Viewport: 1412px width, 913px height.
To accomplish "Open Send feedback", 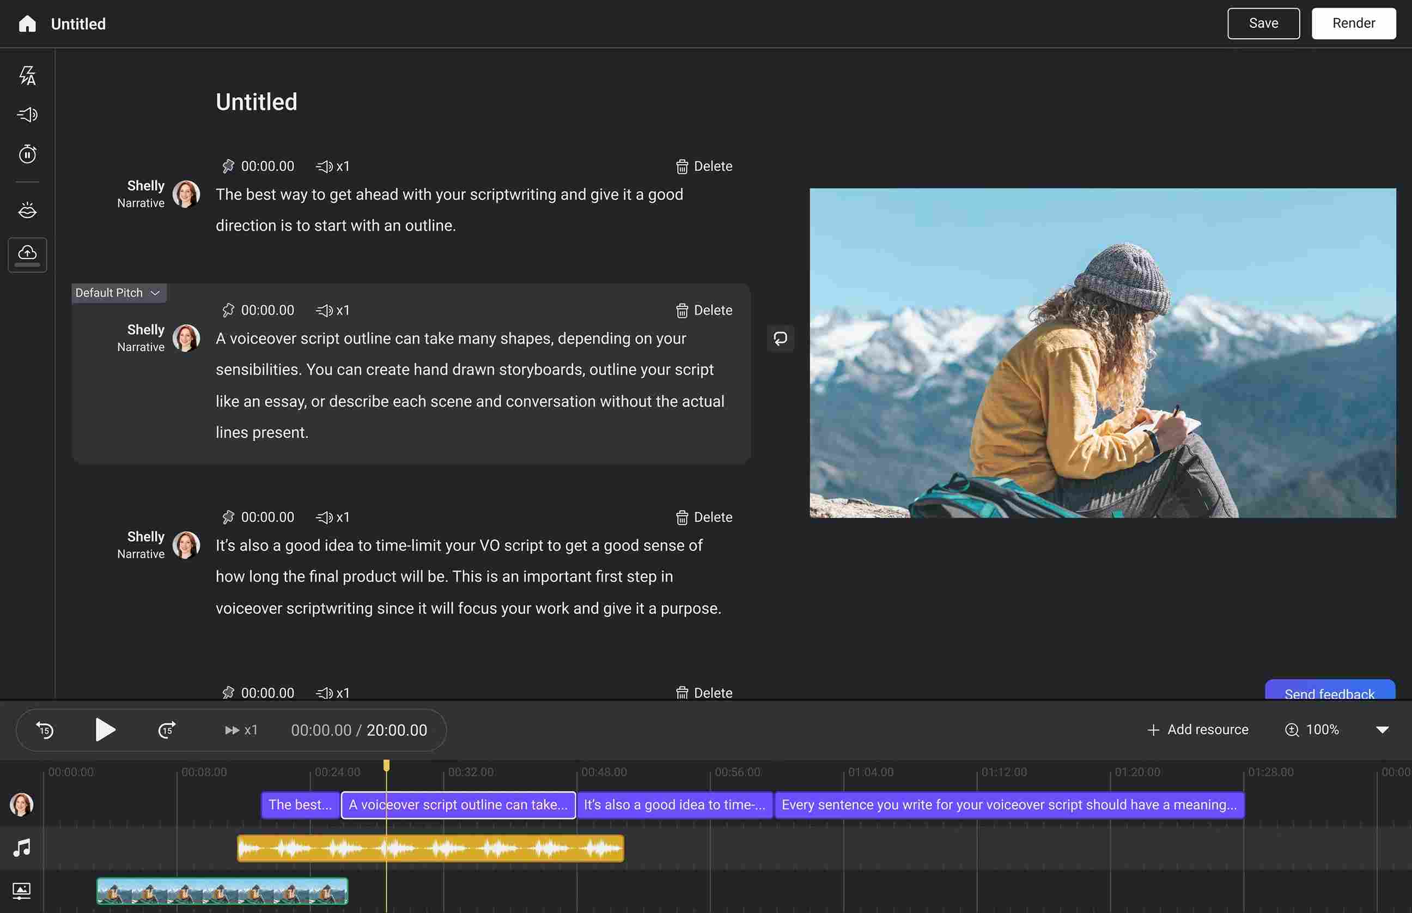I will point(1329,694).
